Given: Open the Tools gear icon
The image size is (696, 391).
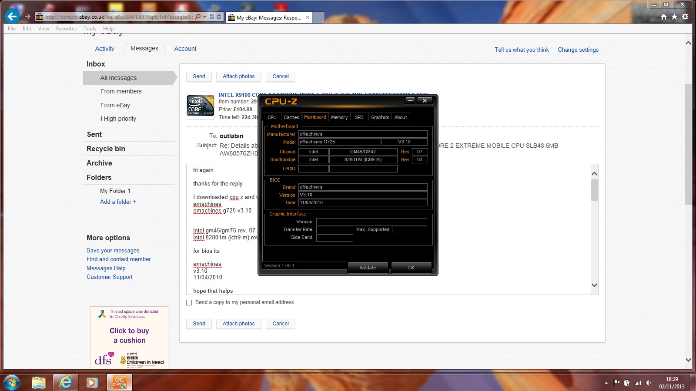Looking at the screenshot, I should click(685, 17).
